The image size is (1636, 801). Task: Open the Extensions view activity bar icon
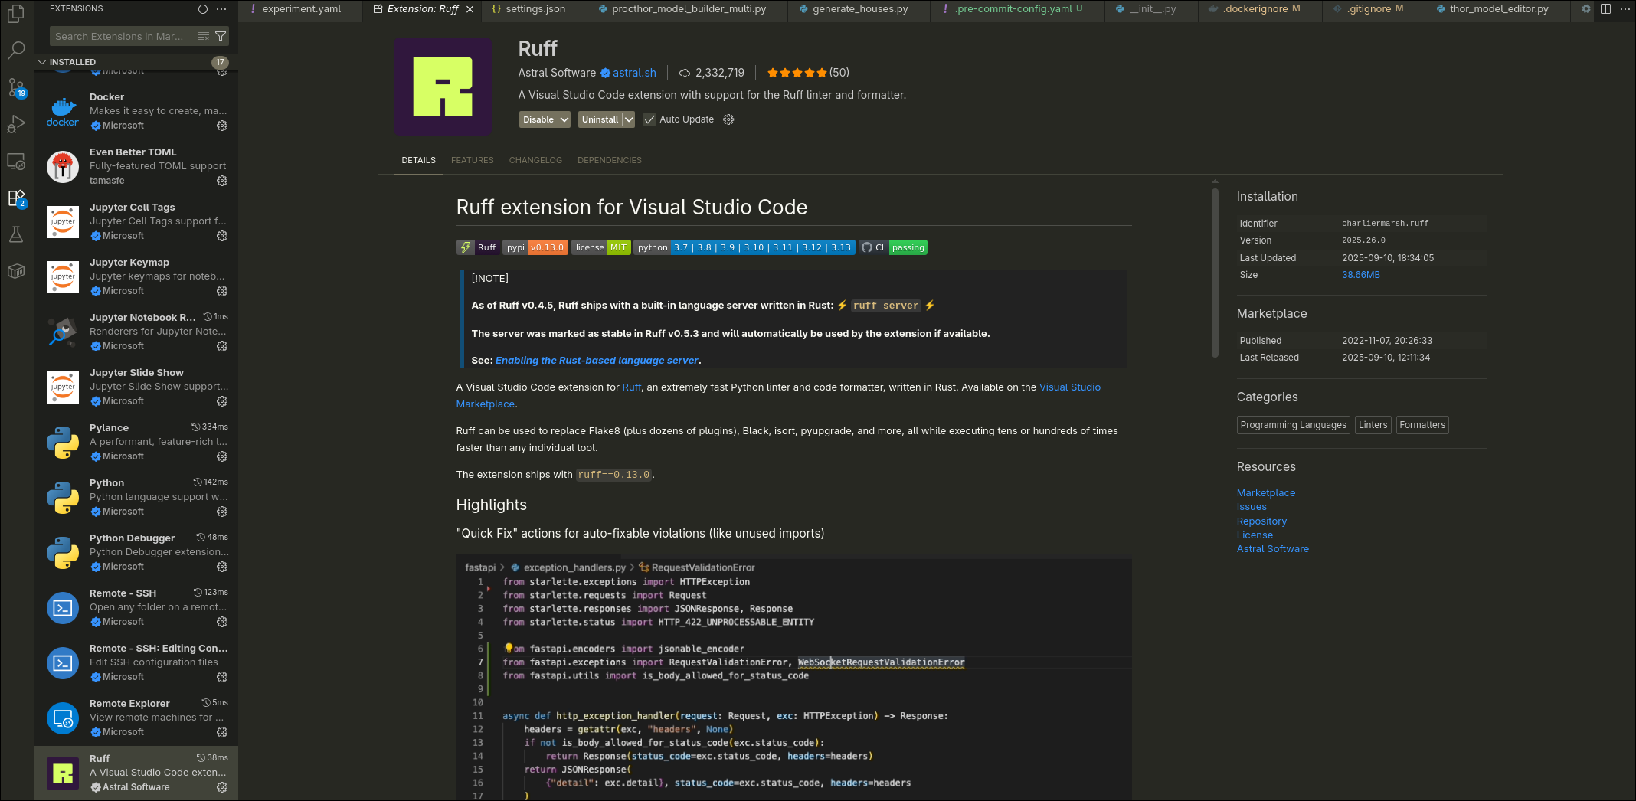click(16, 198)
